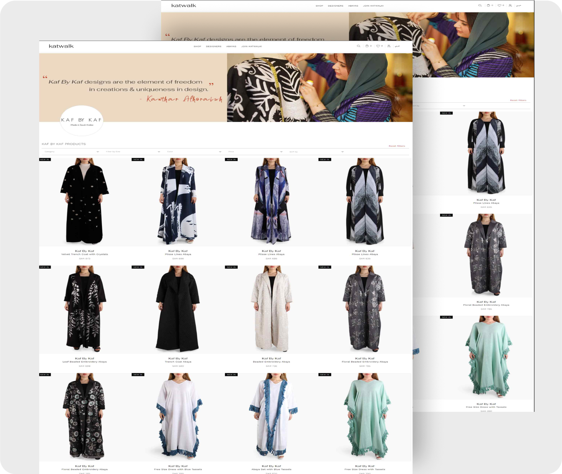Image resolution: width=562 pixels, height=474 pixels.
Task: Open user account icon in front window
Action: click(x=389, y=46)
